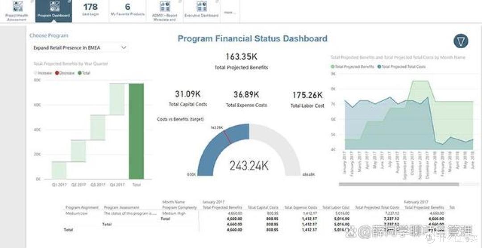Open the ADM01 Report Metadata tile icon

pyautogui.click(x=165, y=6)
